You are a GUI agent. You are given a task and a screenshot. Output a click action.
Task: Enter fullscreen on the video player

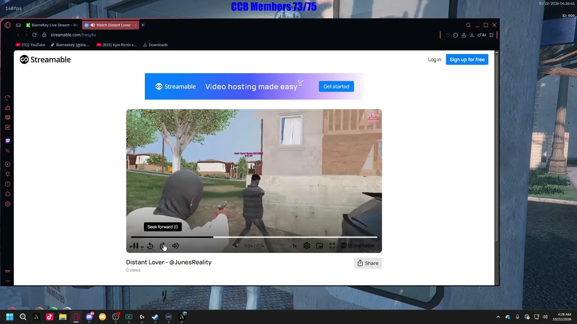click(x=332, y=246)
